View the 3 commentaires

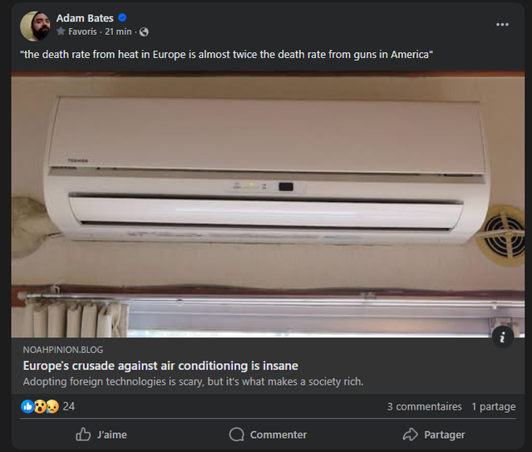pos(425,406)
